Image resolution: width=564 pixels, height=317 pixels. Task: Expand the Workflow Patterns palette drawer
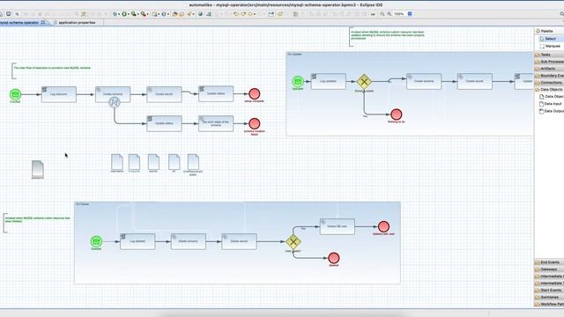tap(549, 304)
